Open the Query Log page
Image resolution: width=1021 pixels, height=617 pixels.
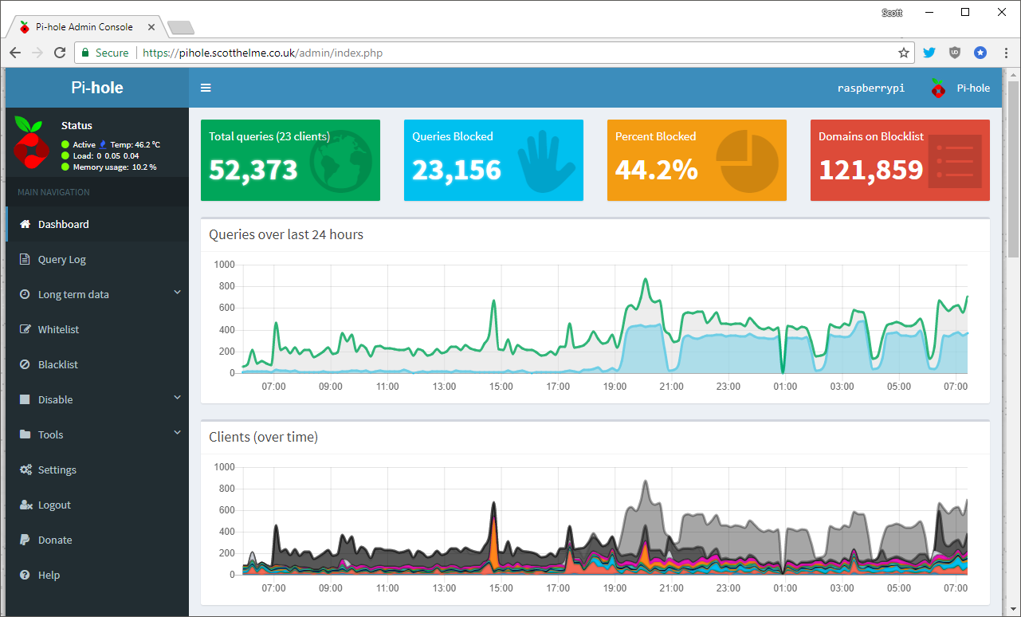click(64, 259)
